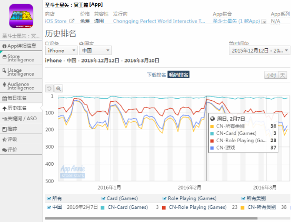Open the iPhone device dropdown
This screenshot has width=292, height=222.
click(x=61, y=50)
